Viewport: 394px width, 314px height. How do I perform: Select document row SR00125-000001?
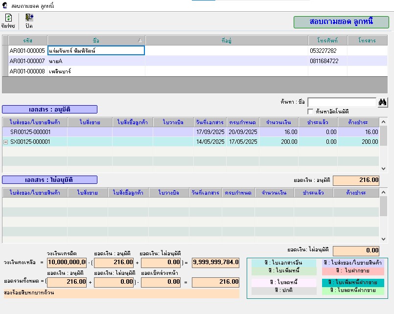point(30,132)
